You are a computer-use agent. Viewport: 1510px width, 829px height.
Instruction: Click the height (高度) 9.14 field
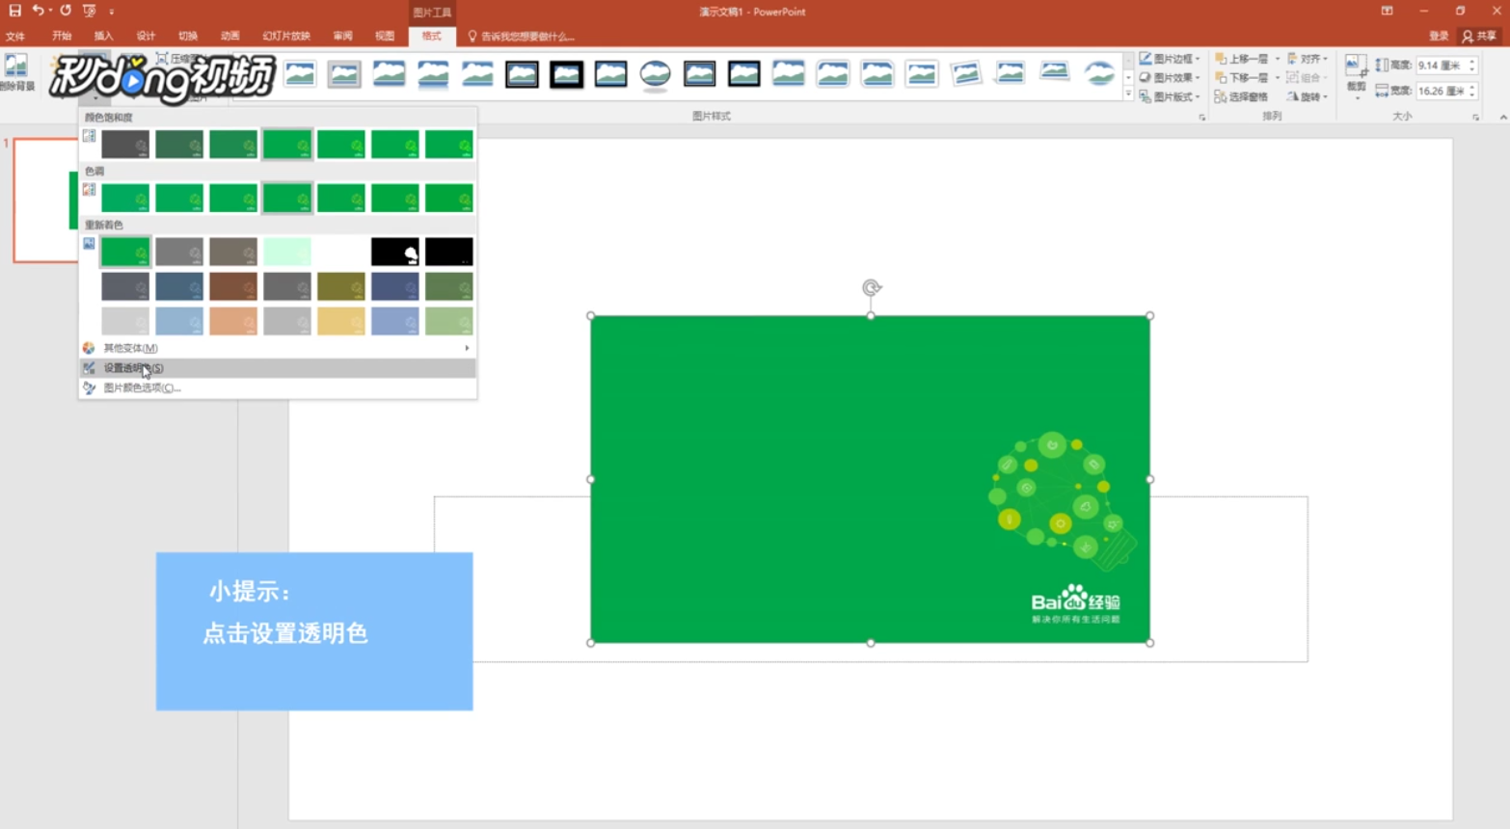1442,66
